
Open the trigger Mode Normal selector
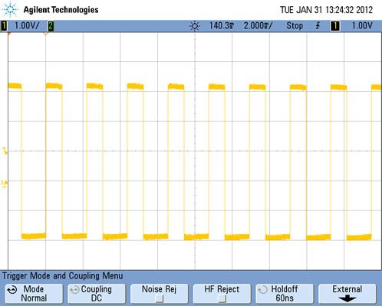(x=34, y=294)
